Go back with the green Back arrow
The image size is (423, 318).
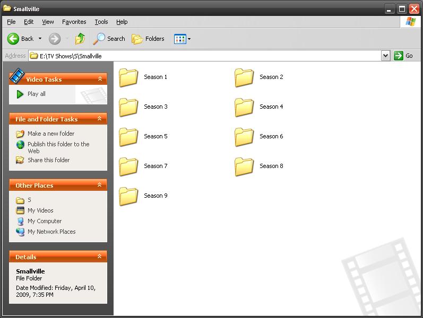(13, 39)
